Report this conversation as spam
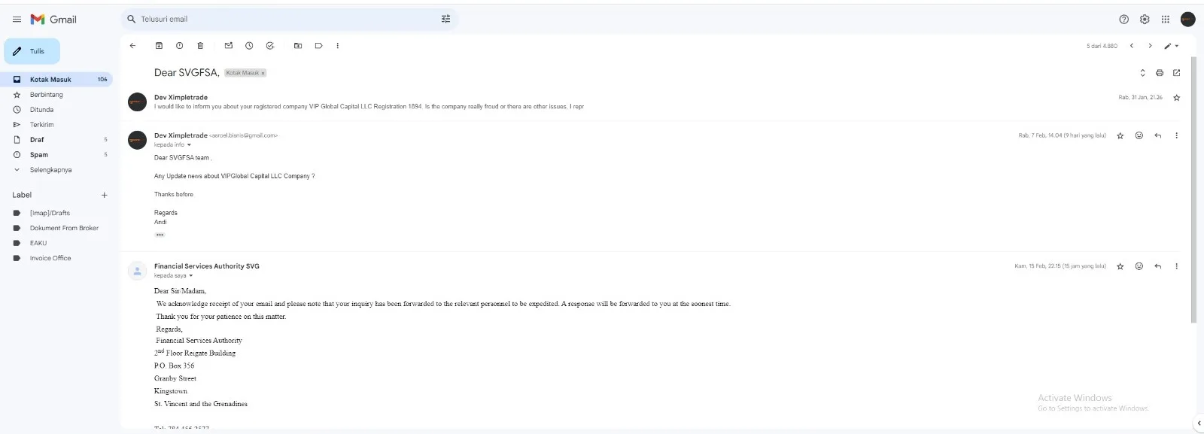The image size is (1204, 434). [180, 46]
